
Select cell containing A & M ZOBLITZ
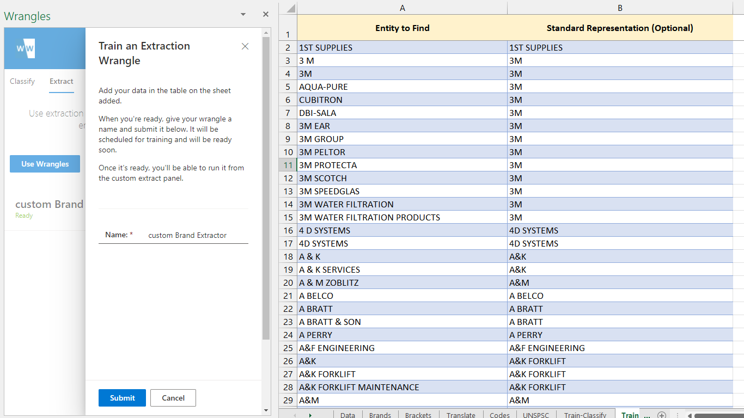pyautogui.click(x=402, y=282)
